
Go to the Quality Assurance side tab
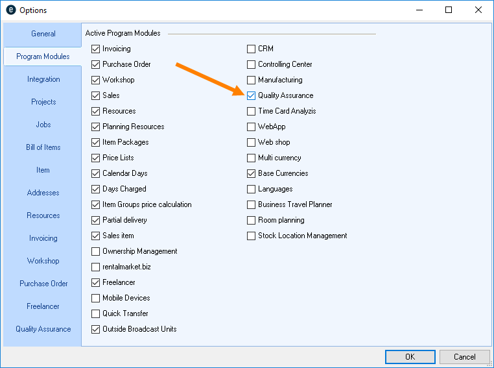43,329
